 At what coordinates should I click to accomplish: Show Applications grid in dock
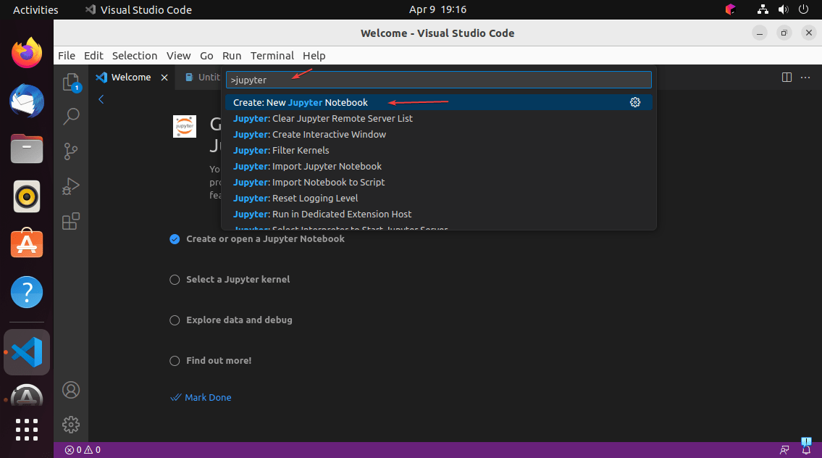point(27,430)
